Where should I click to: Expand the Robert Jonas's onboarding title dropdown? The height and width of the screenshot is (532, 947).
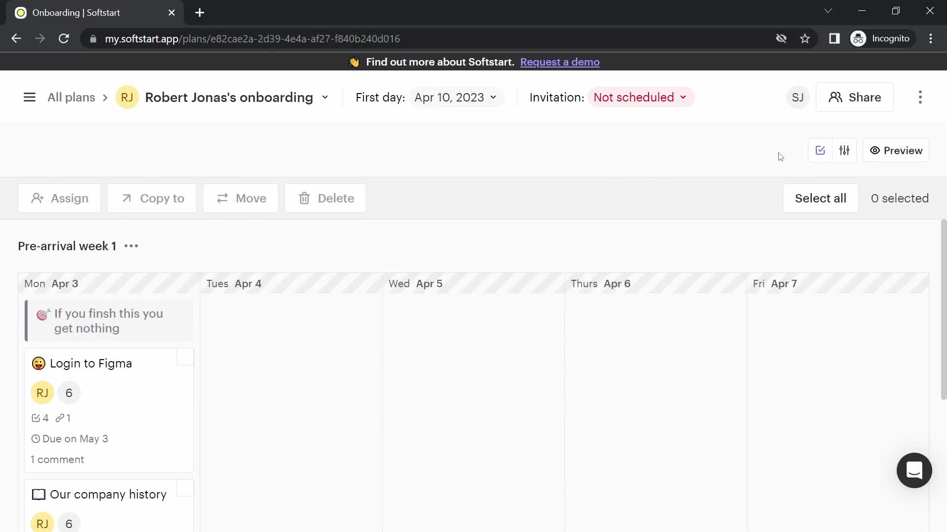[325, 98]
